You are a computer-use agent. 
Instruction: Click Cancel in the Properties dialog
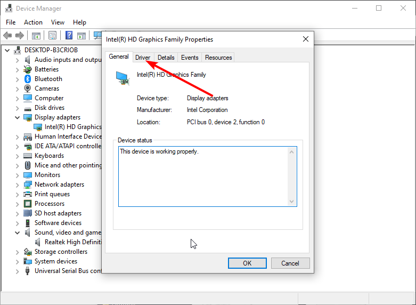290,263
